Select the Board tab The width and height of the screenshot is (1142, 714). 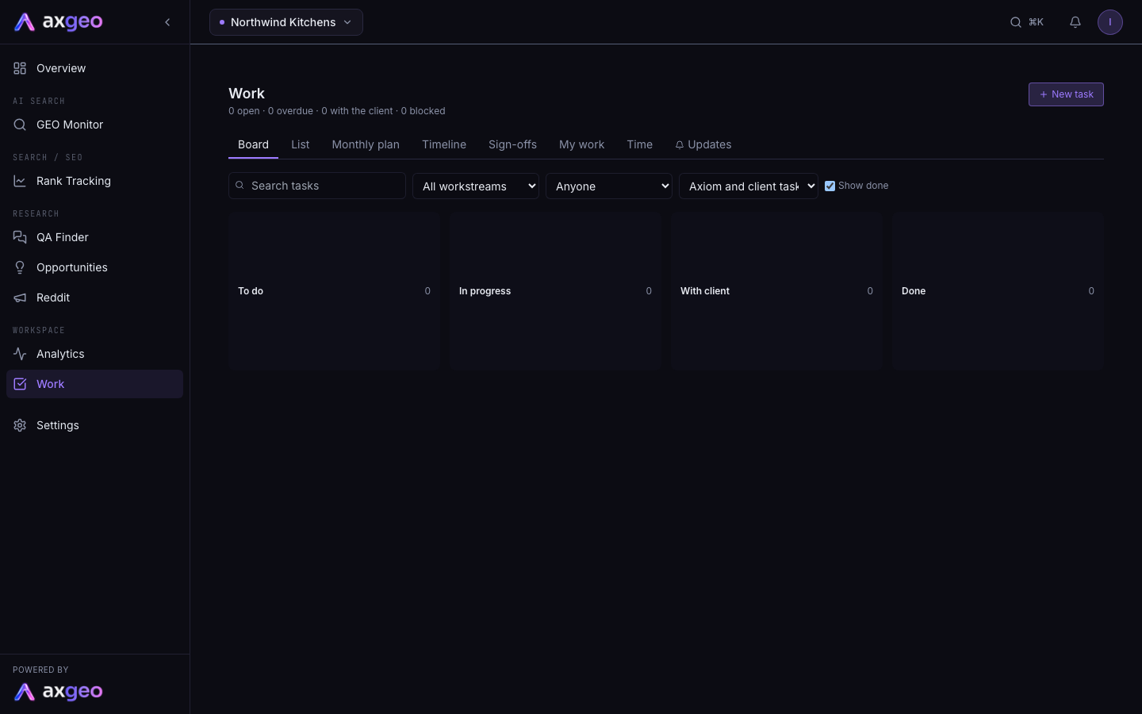(x=253, y=144)
